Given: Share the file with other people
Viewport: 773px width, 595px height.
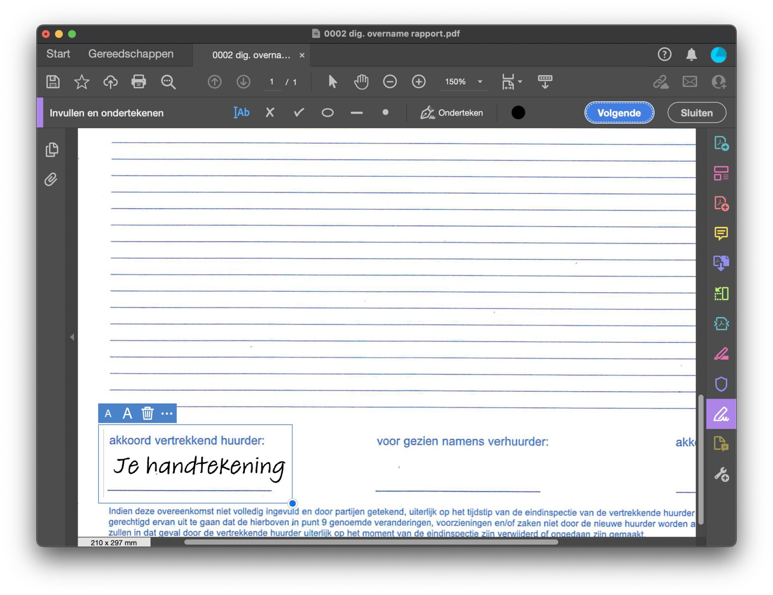Looking at the screenshot, I should click(x=719, y=82).
